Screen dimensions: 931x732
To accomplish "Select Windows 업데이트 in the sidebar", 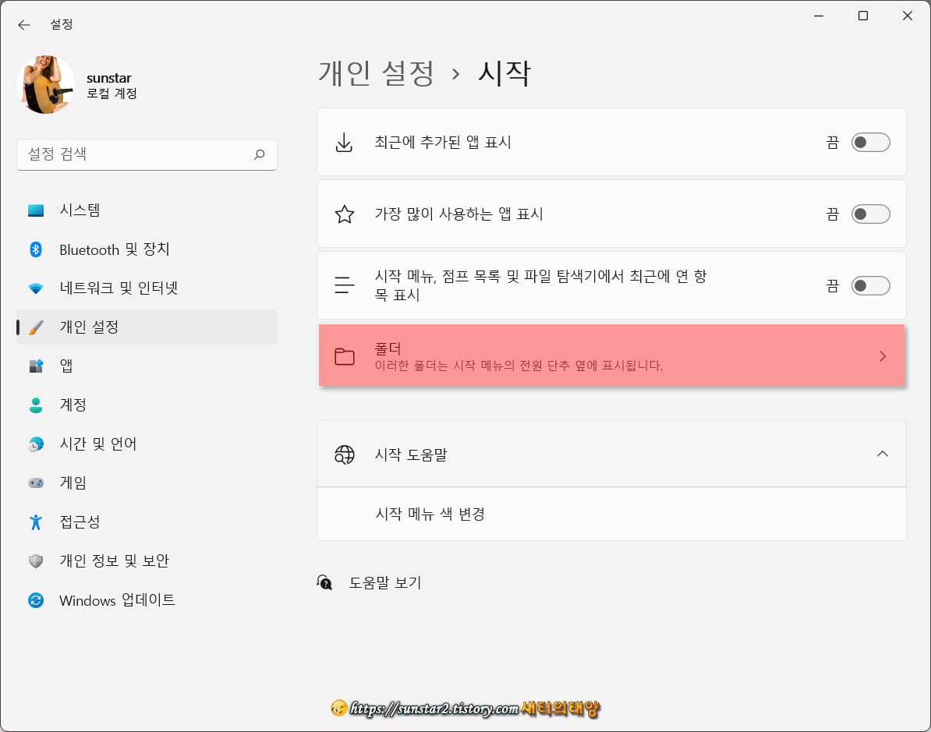I will tap(35, 600).
